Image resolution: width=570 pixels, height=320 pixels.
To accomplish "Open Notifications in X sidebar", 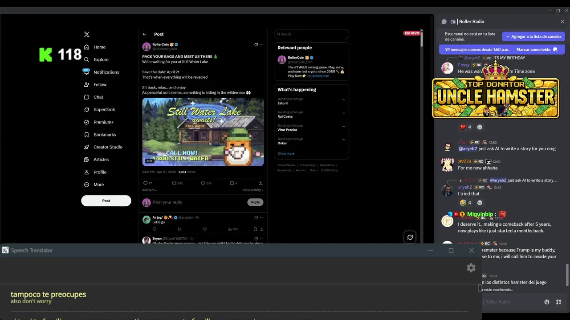I will pyautogui.click(x=102, y=72).
